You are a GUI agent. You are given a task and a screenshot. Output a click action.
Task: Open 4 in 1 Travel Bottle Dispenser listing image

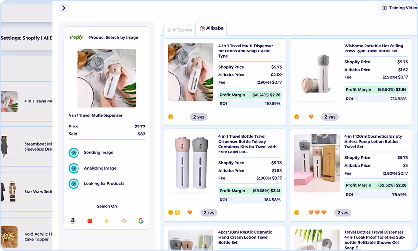[x=191, y=163]
